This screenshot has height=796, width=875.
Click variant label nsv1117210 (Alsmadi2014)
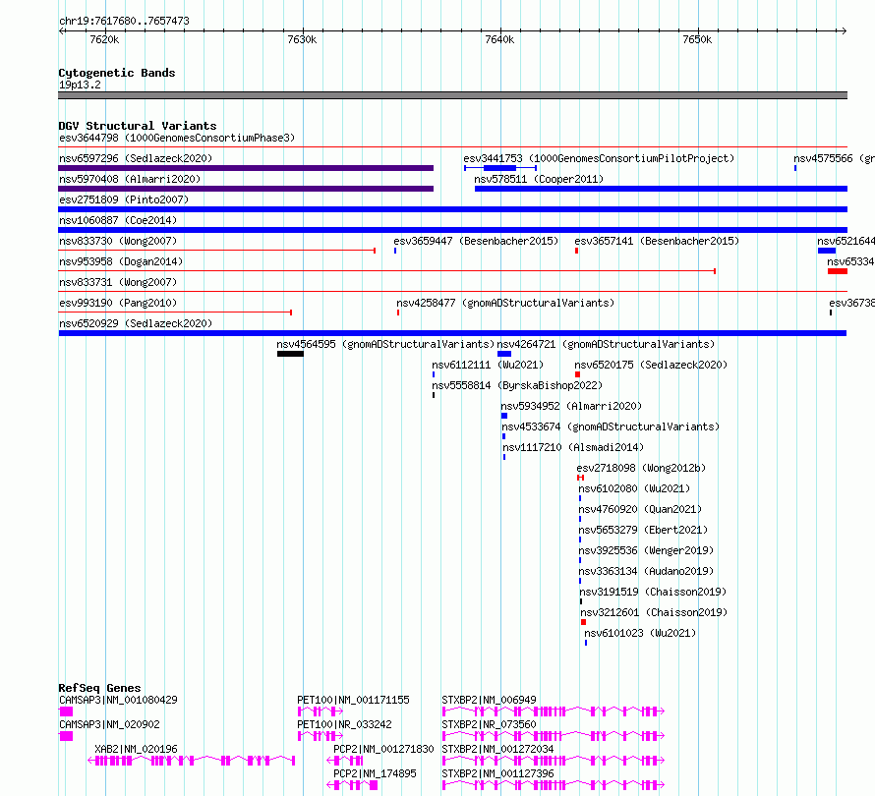573,447
